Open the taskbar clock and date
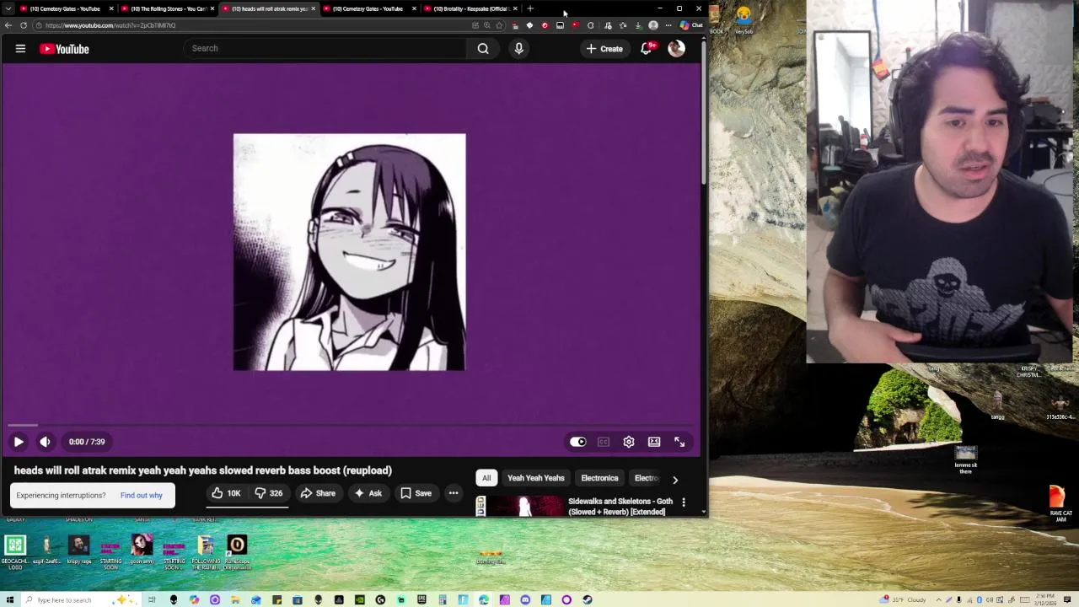The height and width of the screenshot is (607, 1079). (1046, 599)
